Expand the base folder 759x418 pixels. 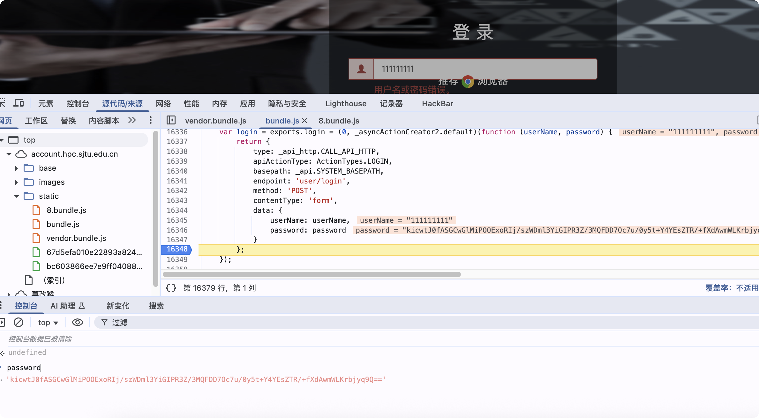tap(17, 168)
